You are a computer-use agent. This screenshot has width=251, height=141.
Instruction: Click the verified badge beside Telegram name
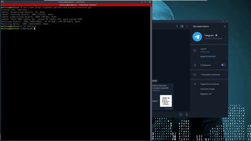tap(216, 35)
